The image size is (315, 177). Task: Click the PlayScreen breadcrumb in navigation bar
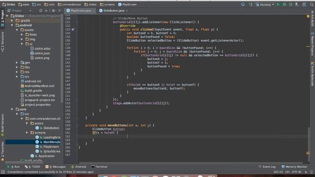coord(127,4)
